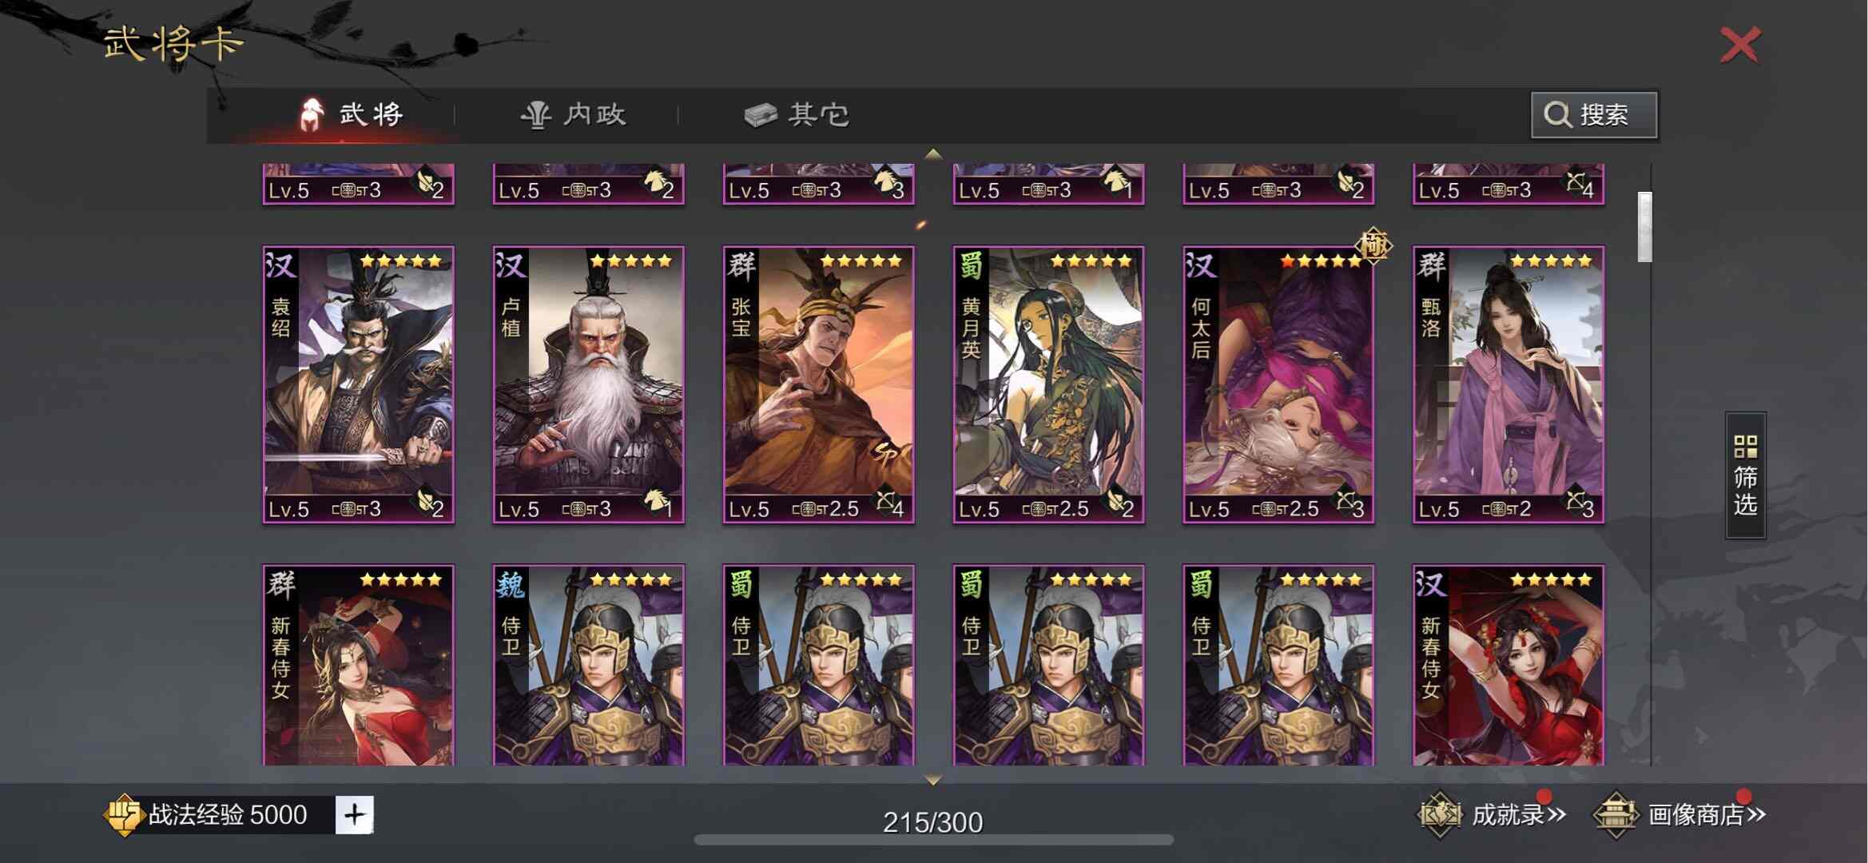Click the 215/300 card count text
Screen dimensions: 1868x863
[x=933, y=821]
